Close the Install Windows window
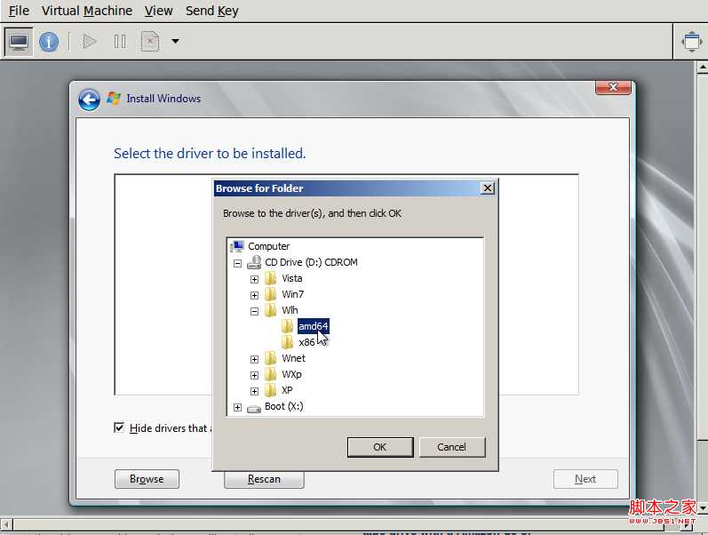 (x=613, y=87)
